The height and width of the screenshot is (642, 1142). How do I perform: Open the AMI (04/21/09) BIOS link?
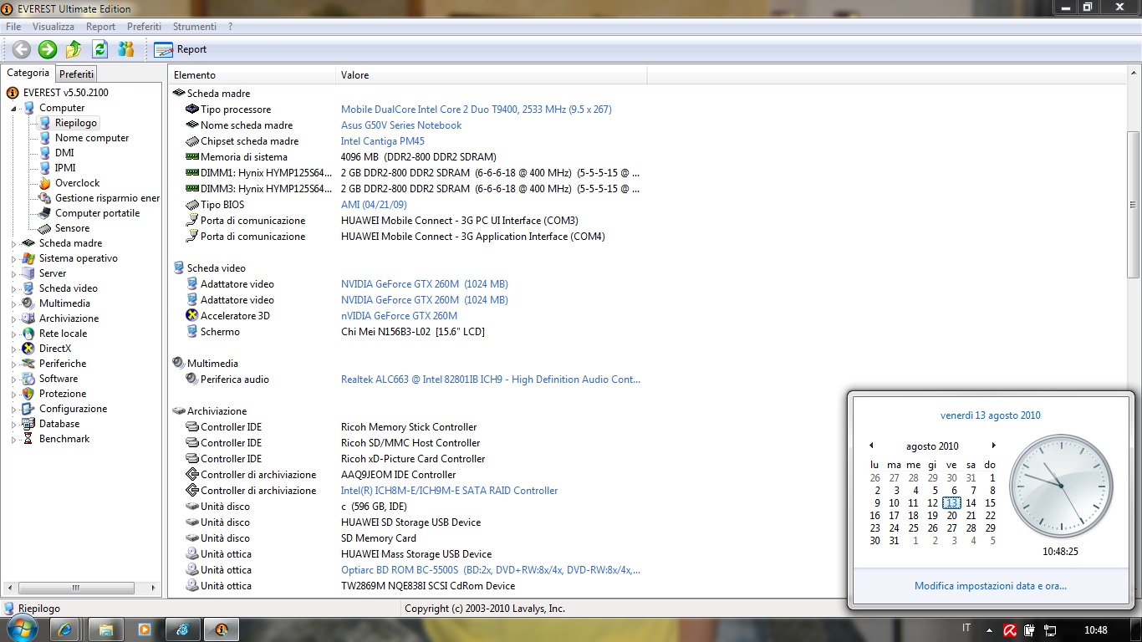374,205
